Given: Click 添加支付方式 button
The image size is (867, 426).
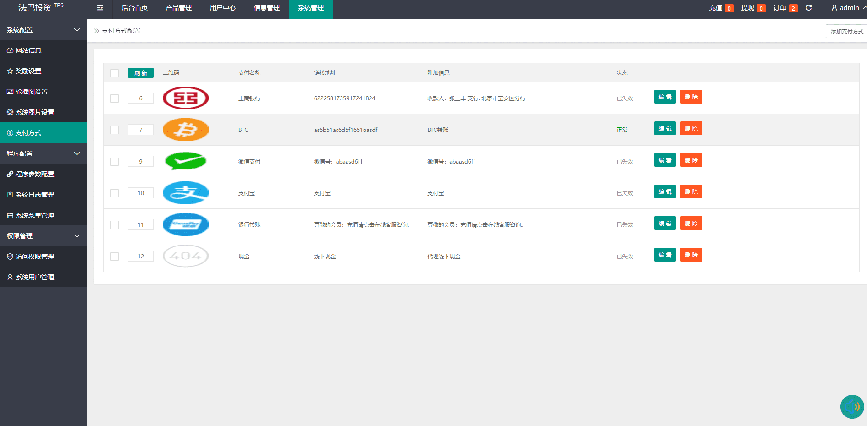Looking at the screenshot, I should [x=846, y=31].
